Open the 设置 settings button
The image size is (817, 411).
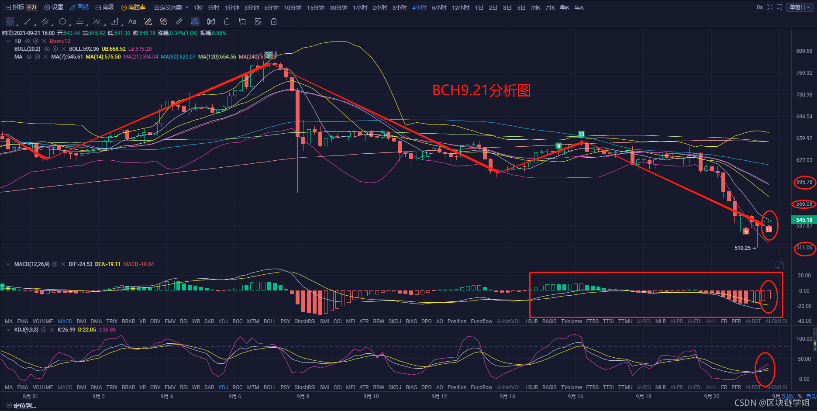(x=54, y=7)
